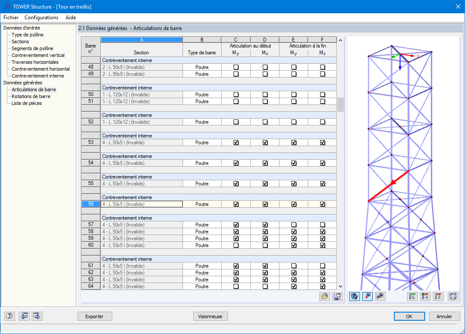Click the Exporter button
This screenshot has width=465, height=334.
point(95,316)
